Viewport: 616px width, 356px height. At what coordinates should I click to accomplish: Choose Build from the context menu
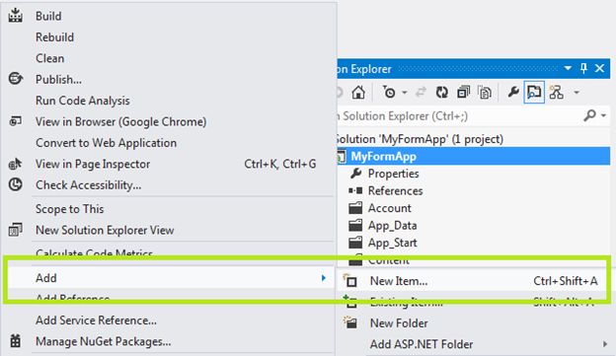coord(169,16)
